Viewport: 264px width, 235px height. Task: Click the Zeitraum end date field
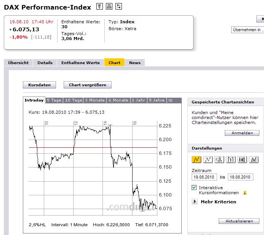240,177
